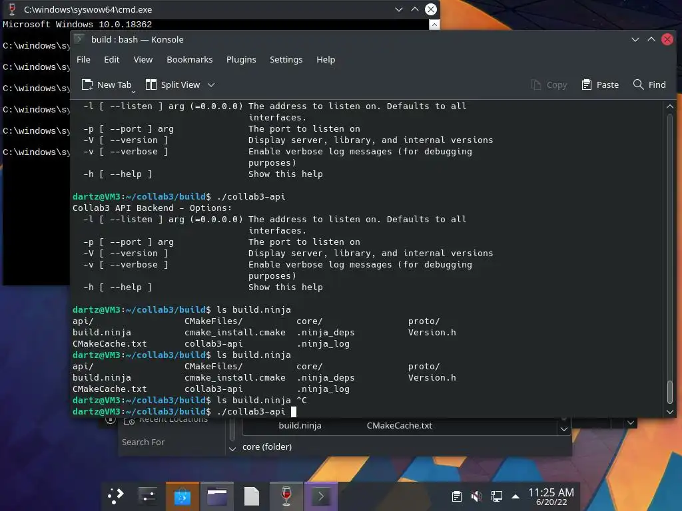Click the Split View toolbar button
Screen dimensions: 682x511
point(173,85)
